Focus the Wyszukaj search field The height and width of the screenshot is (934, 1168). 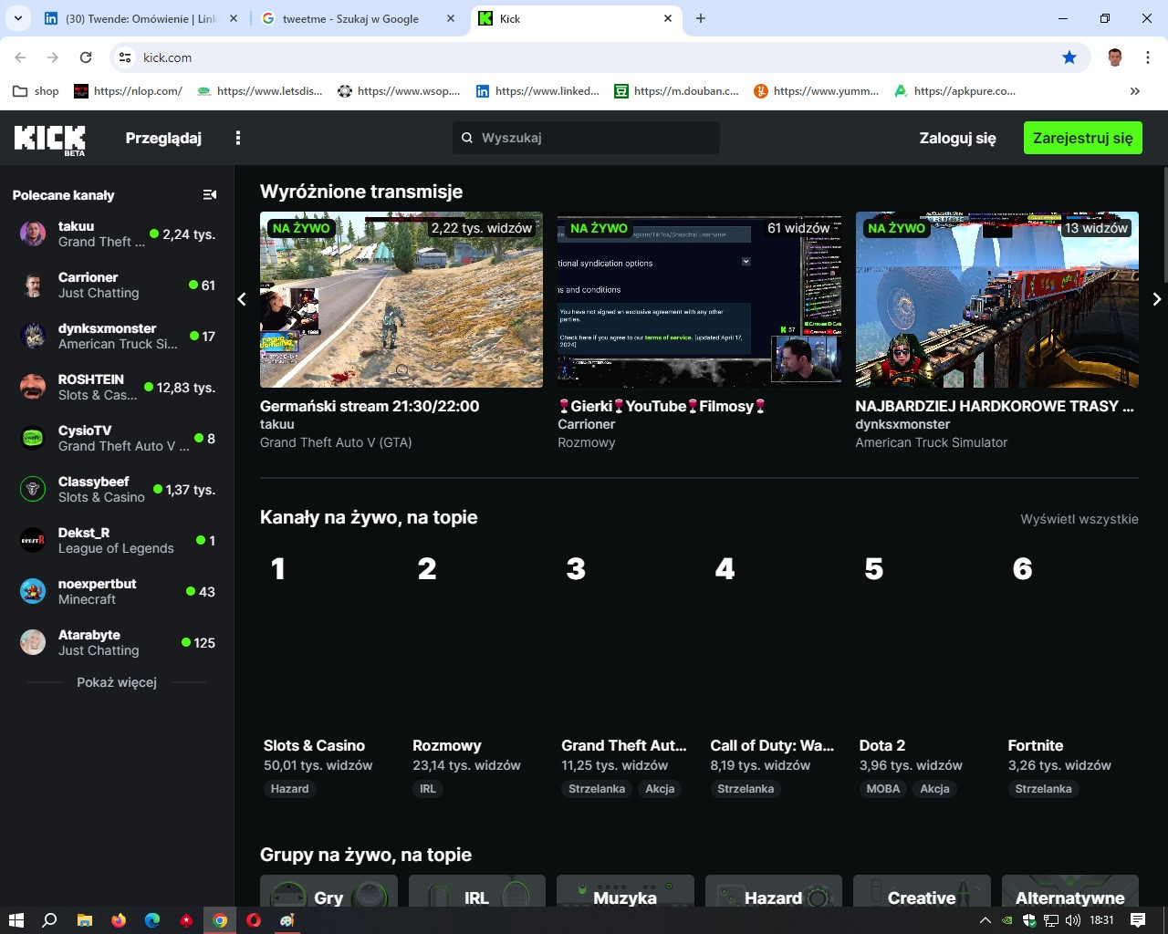point(586,138)
